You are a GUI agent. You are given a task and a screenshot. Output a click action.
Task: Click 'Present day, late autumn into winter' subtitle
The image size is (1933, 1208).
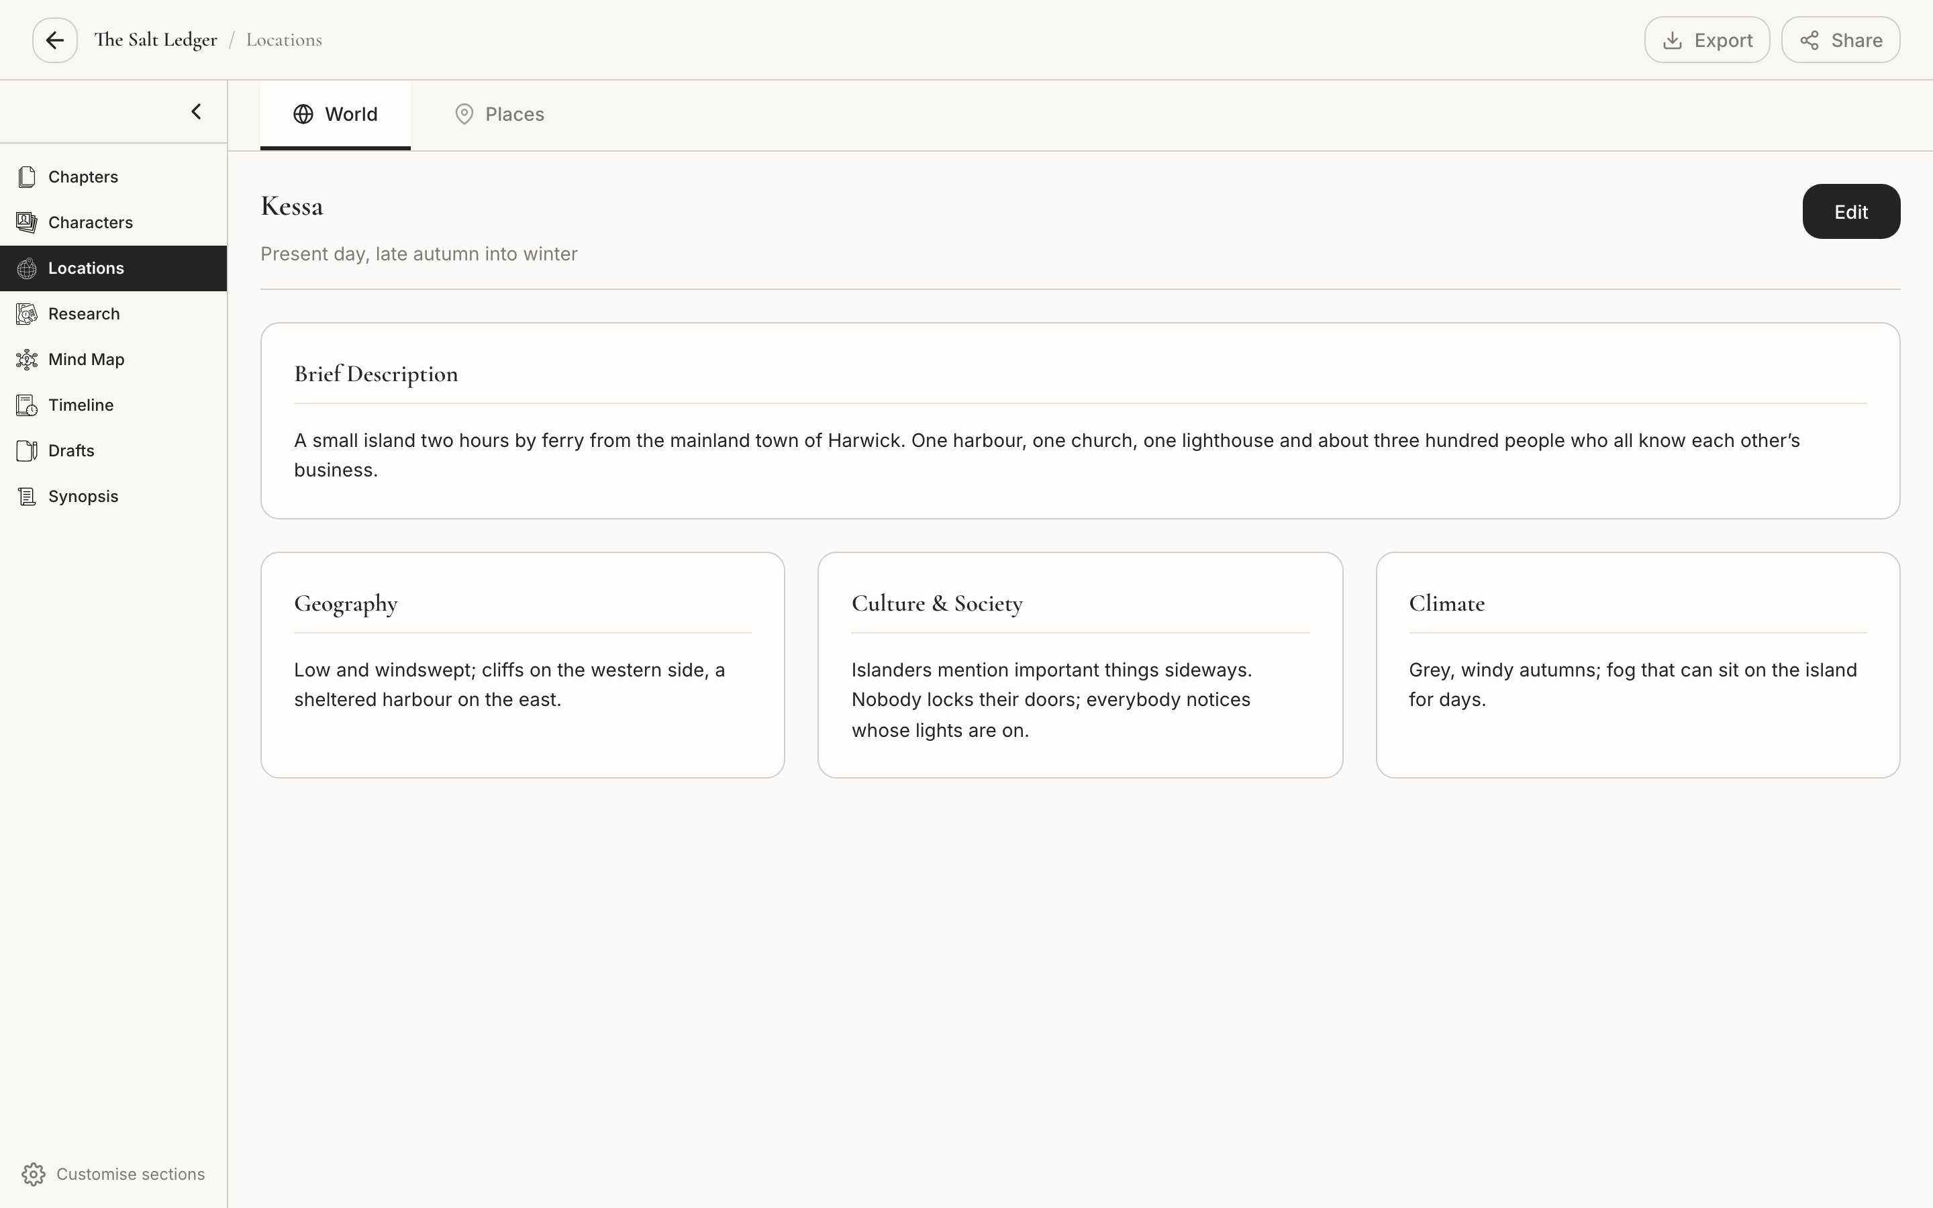(419, 254)
